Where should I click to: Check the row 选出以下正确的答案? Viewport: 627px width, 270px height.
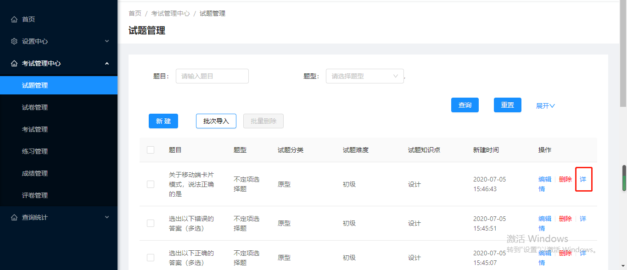click(x=151, y=258)
